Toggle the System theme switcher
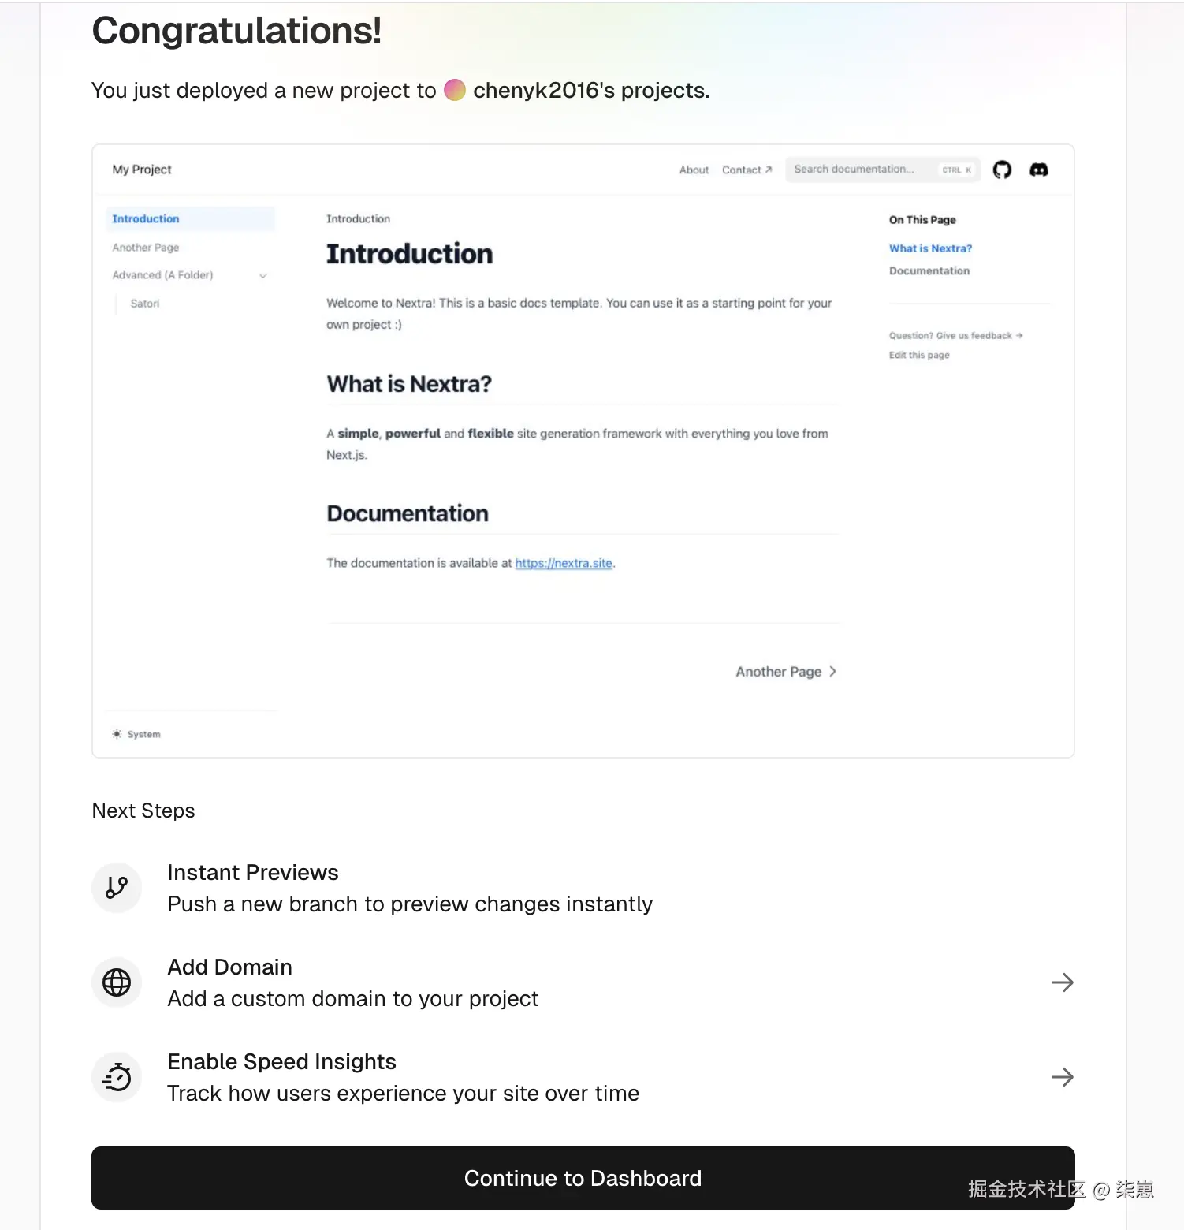The height and width of the screenshot is (1230, 1184). point(136,734)
